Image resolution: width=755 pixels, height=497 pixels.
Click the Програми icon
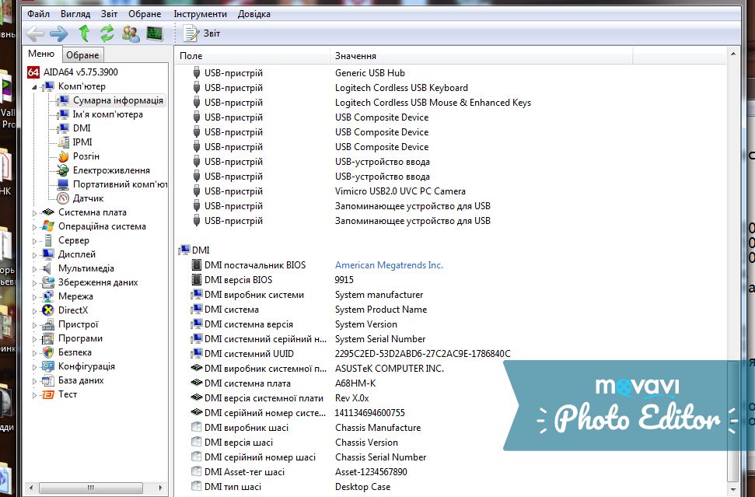(48, 338)
